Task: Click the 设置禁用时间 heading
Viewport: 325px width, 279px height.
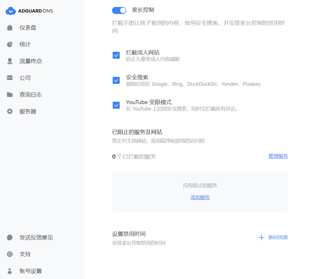Action: click(x=129, y=234)
